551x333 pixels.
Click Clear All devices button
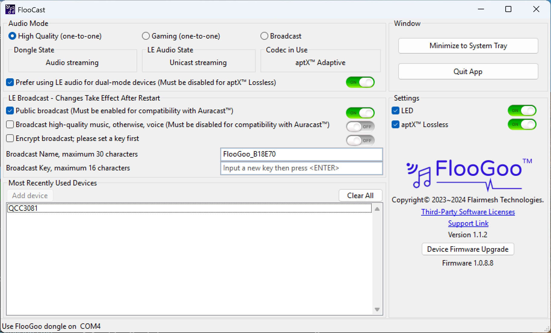(x=360, y=196)
